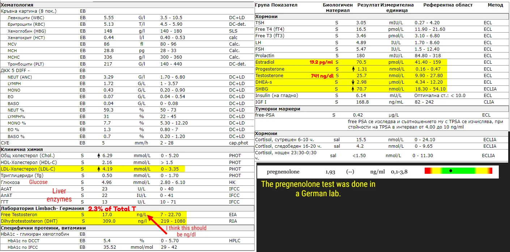Click the down arrow beside DHEA-s 2.98
This screenshot has height=252, width=510.
click(x=353, y=82)
